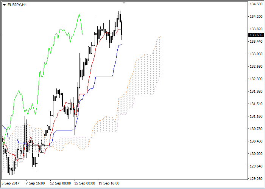This screenshot has height=189, width=265.
Task: Select the last black bearish candlestick
Action: tap(122, 28)
